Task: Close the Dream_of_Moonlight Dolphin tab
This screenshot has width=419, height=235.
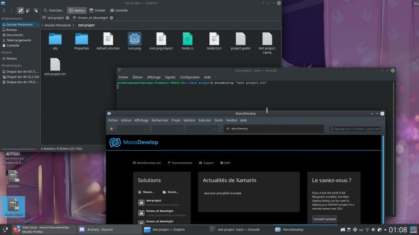Action: (111, 18)
